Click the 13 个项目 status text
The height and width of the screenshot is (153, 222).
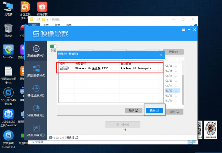click(37, 142)
